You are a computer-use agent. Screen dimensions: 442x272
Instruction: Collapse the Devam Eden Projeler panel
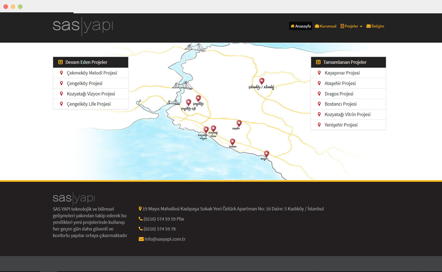click(x=60, y=62)
